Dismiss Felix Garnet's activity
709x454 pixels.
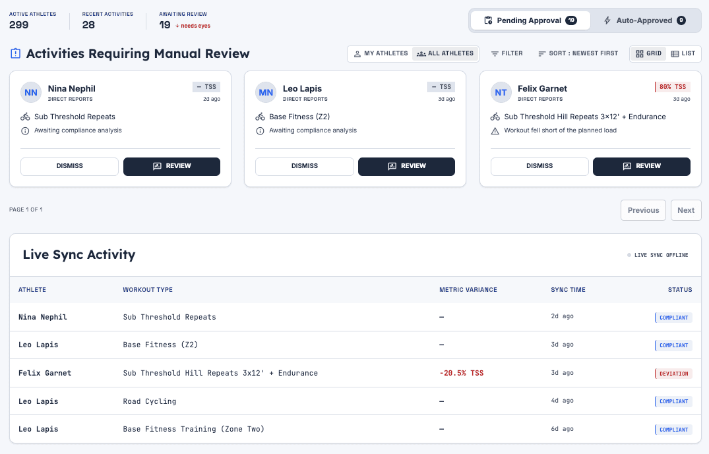[539, 166]
